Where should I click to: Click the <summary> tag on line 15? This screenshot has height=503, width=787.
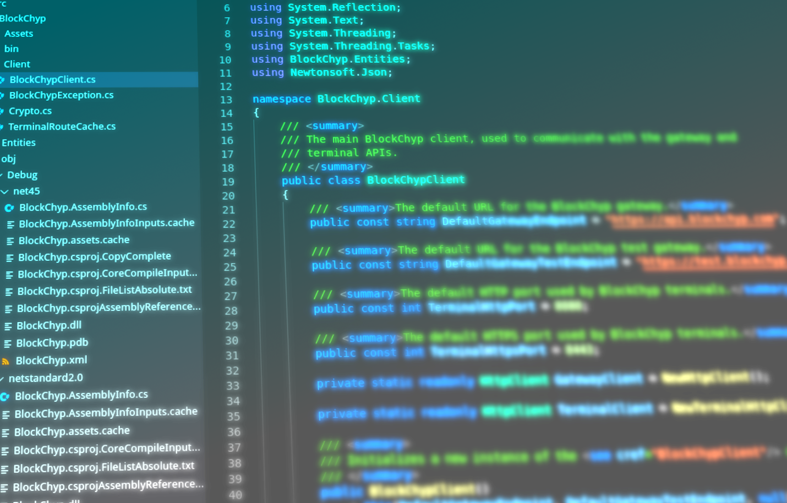click(335, 126)
